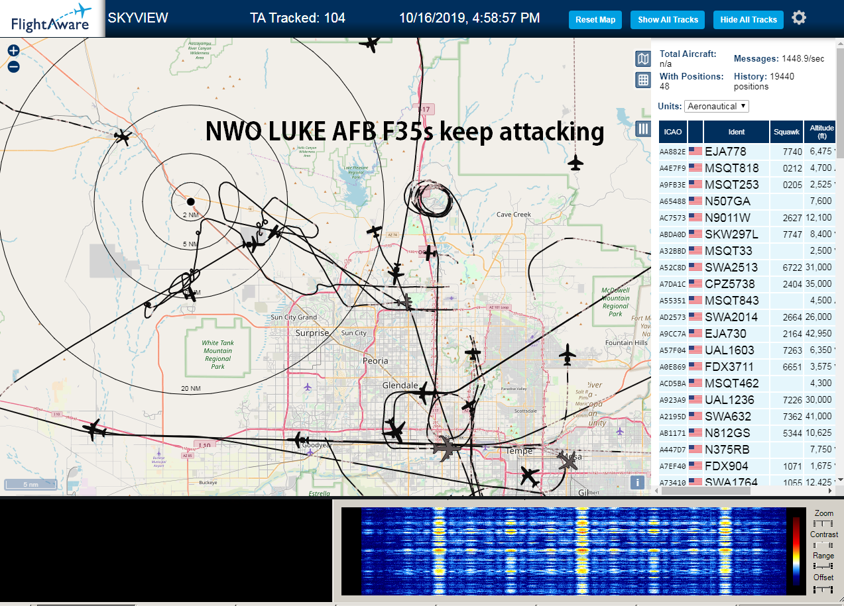Click the US flag in SWA2513 row
The width and height of the screenshot is (844, 606).
pyautogui.click(x=695, y=268)
